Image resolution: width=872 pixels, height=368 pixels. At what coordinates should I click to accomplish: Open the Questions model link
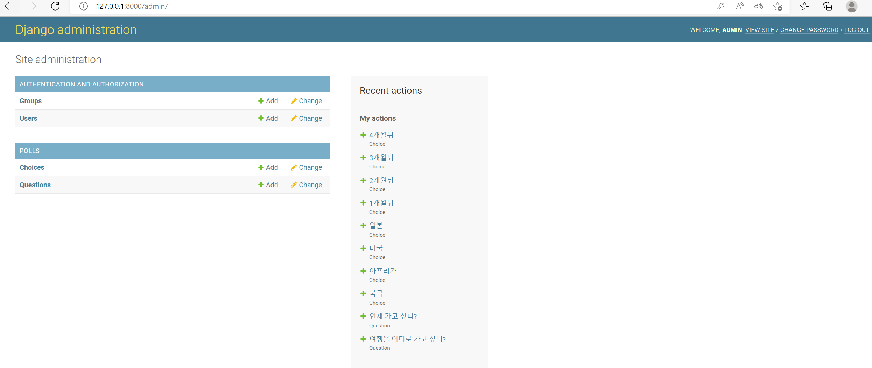[x=35, y=185]
